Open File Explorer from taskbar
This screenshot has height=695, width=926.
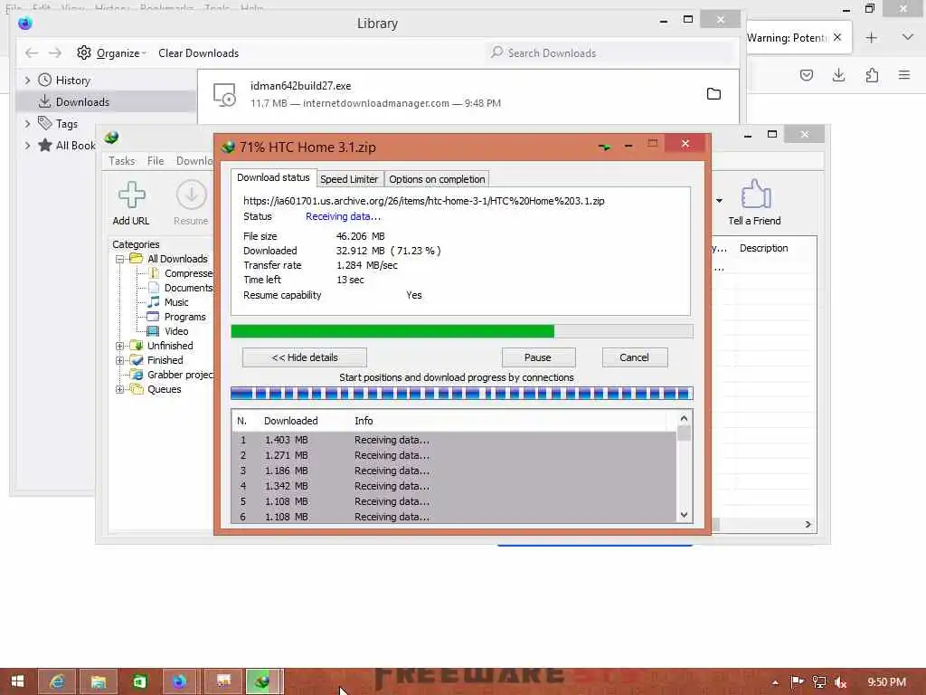99,681
